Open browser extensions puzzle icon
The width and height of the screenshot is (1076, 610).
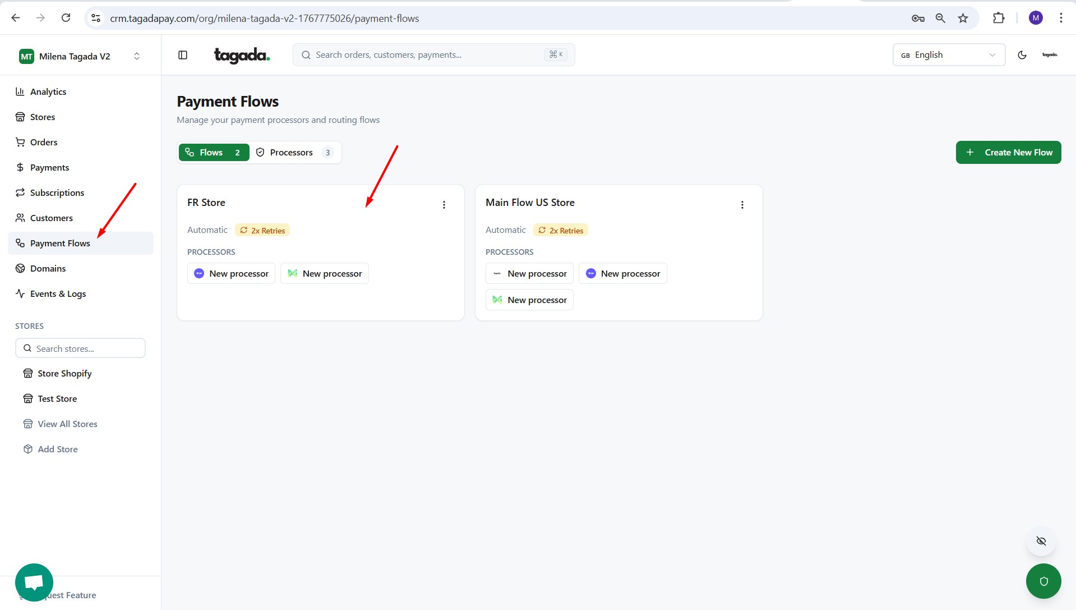click(998, 18)
